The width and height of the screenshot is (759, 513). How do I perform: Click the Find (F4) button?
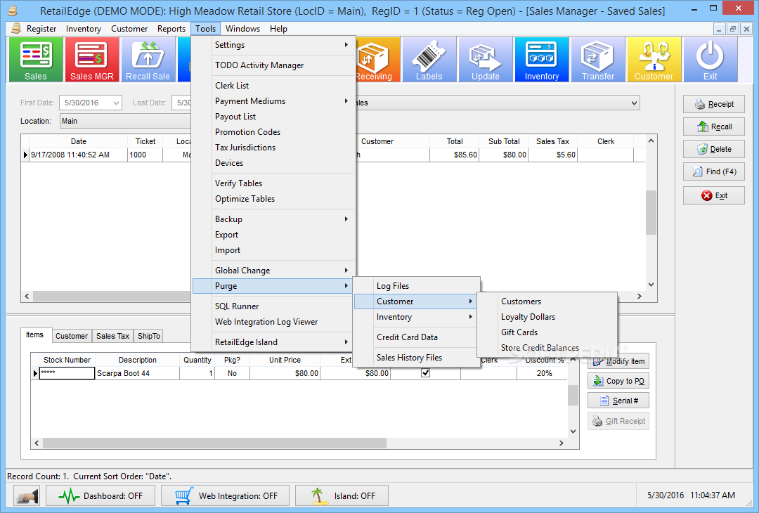[x=713, y=171]
